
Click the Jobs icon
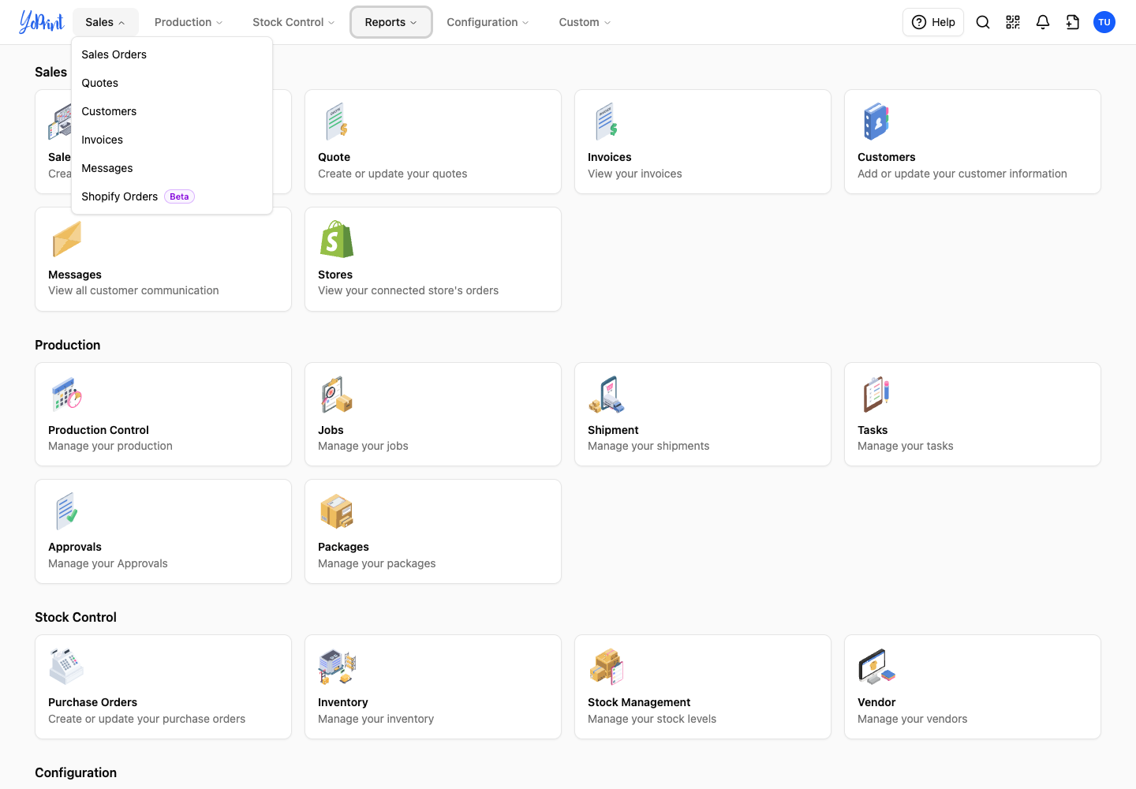[x=337, y=394]
